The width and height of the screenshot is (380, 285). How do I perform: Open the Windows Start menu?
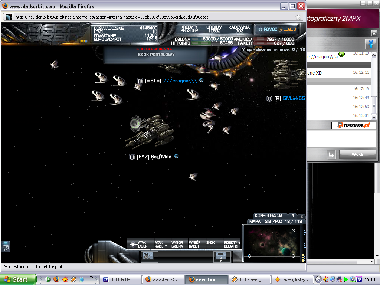(18, 279)
